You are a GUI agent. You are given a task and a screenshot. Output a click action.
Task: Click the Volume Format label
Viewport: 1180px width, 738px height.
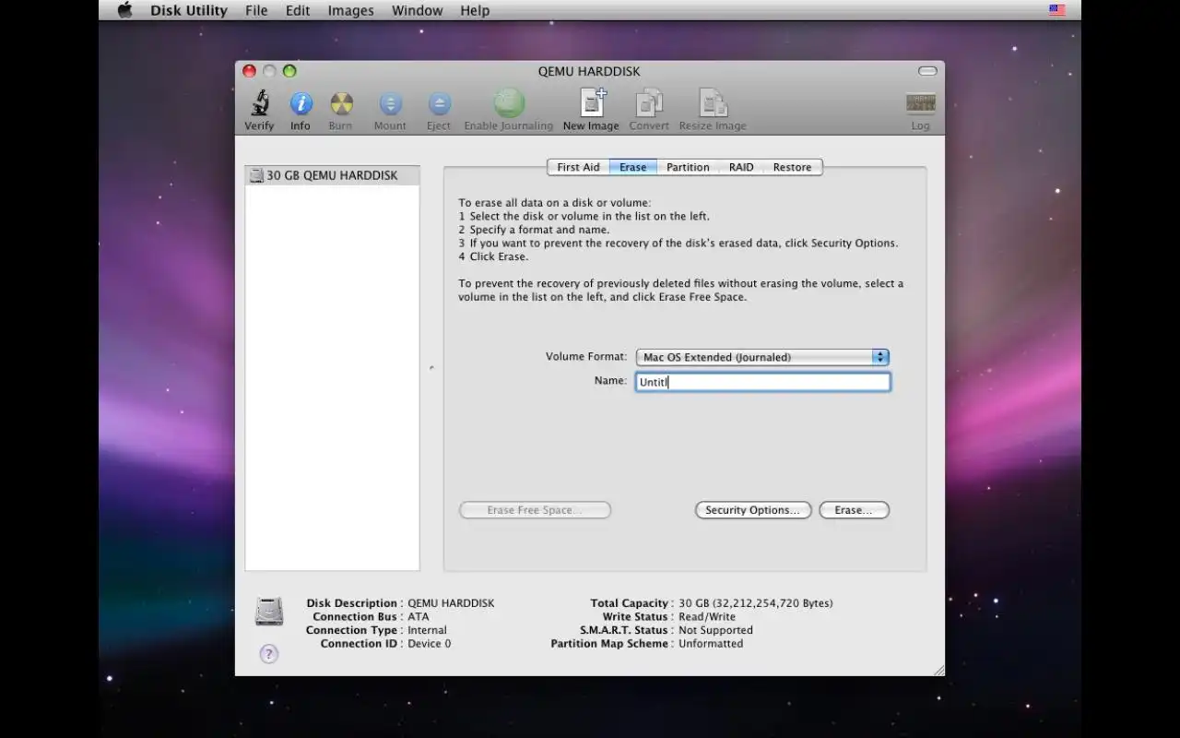586,356
